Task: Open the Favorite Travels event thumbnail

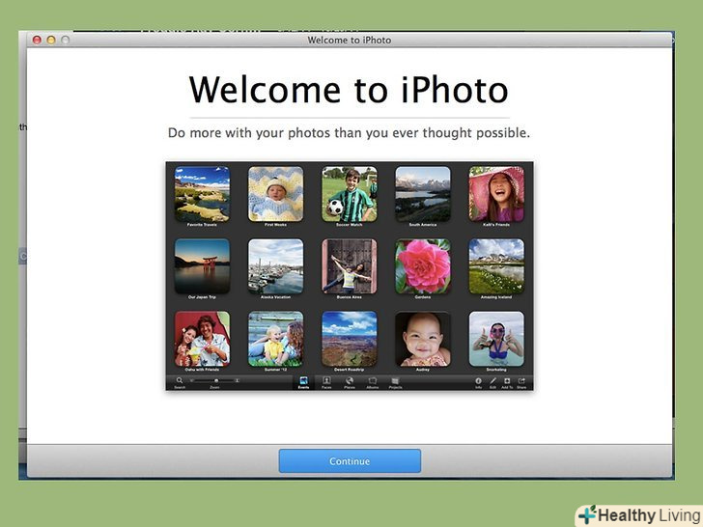Action: pos(202,194)
